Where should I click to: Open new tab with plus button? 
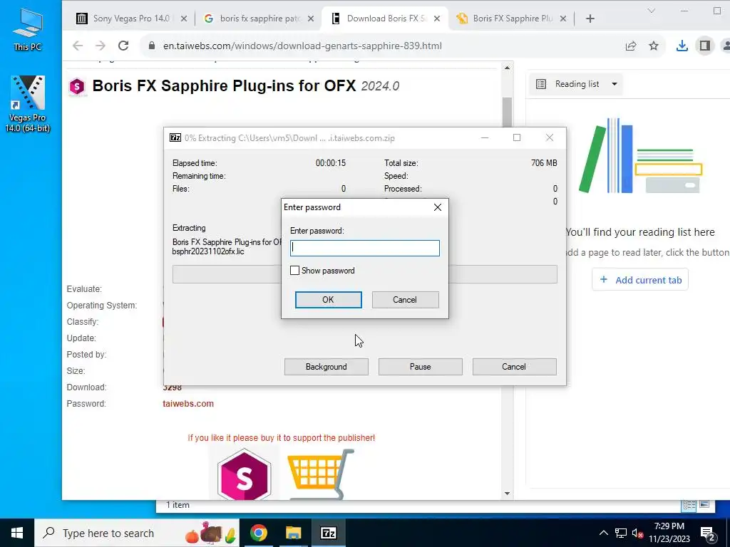[590, 19]
